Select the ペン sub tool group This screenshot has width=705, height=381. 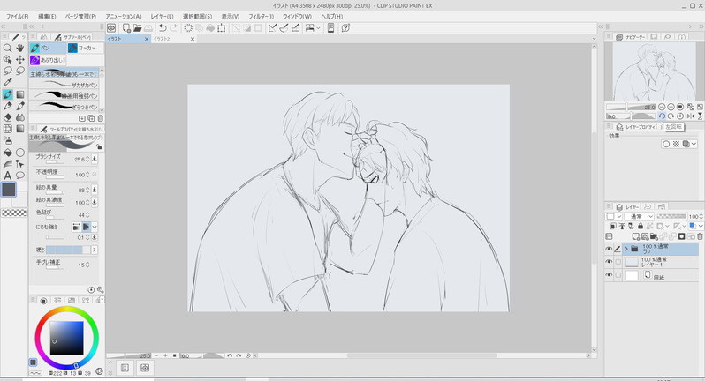(48, 48)
